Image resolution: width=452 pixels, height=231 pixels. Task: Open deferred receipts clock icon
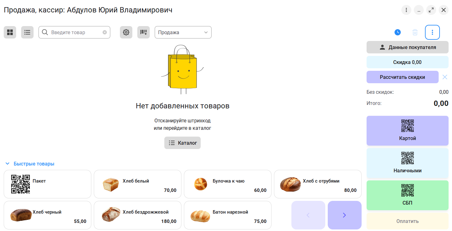click(398, 32)
